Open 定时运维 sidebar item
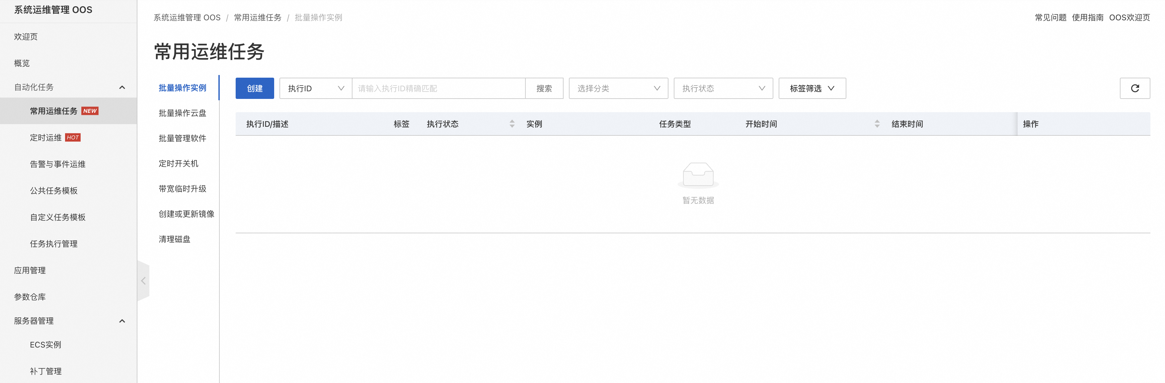The height and width of the screenshot is (383, 1165). click(68, 137)
